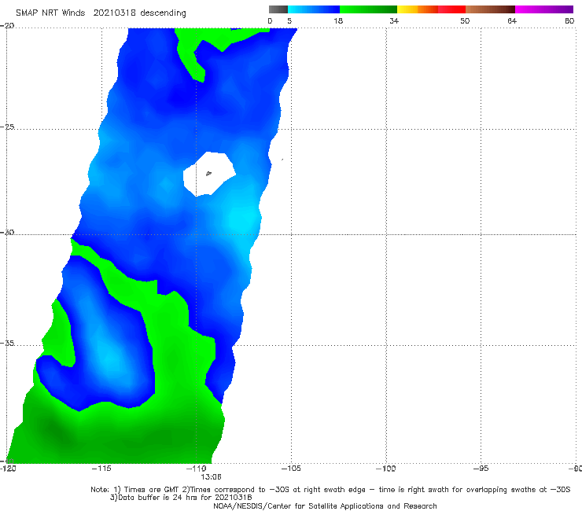Click the color bar label '34'
582x511 pixels.
(394, 20)
